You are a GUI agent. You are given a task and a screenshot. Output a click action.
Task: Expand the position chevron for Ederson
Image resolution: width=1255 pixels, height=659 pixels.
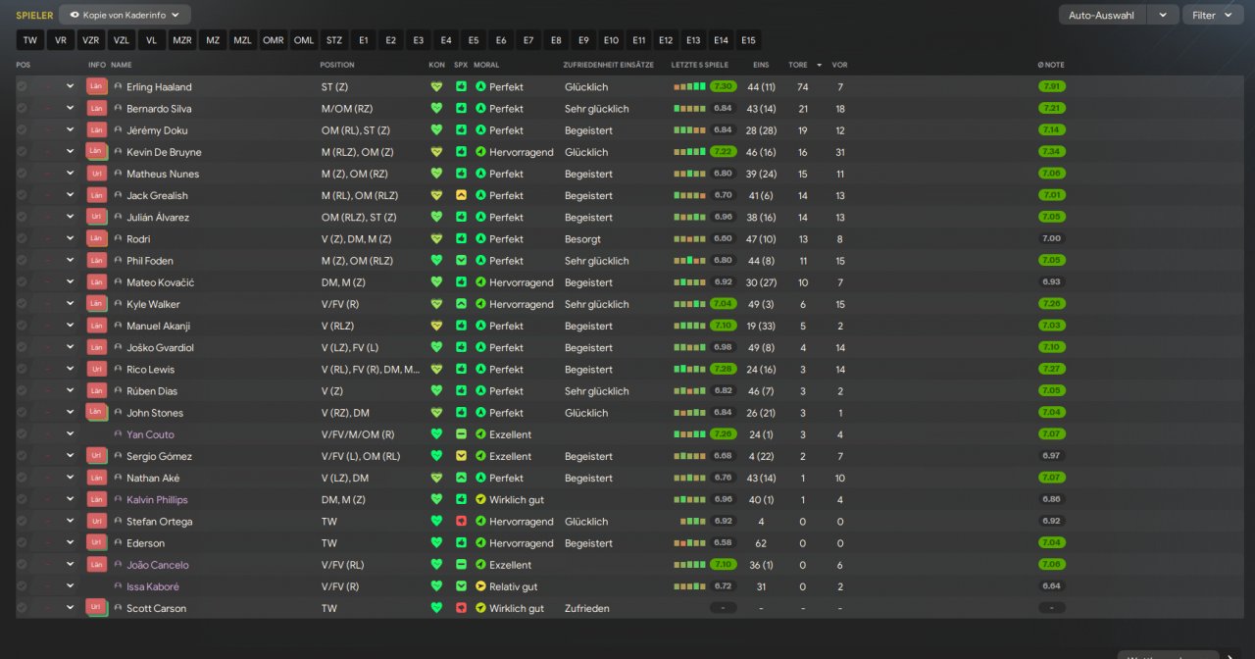point(70,543)
